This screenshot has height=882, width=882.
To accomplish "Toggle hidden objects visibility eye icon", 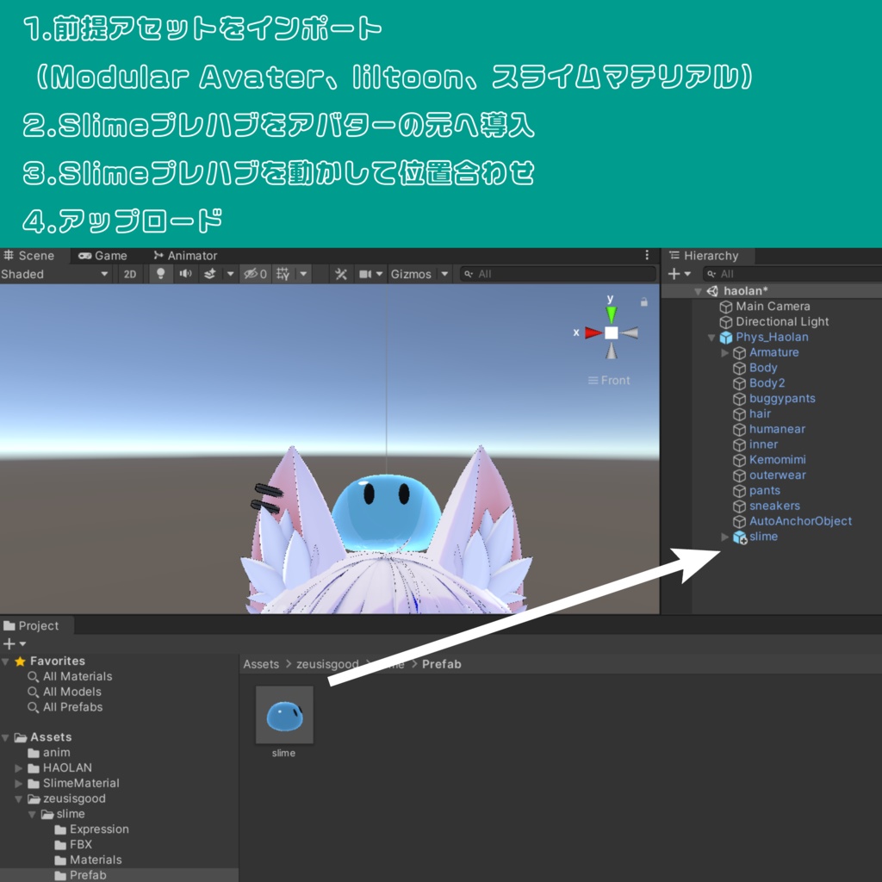I will (255, 274).
